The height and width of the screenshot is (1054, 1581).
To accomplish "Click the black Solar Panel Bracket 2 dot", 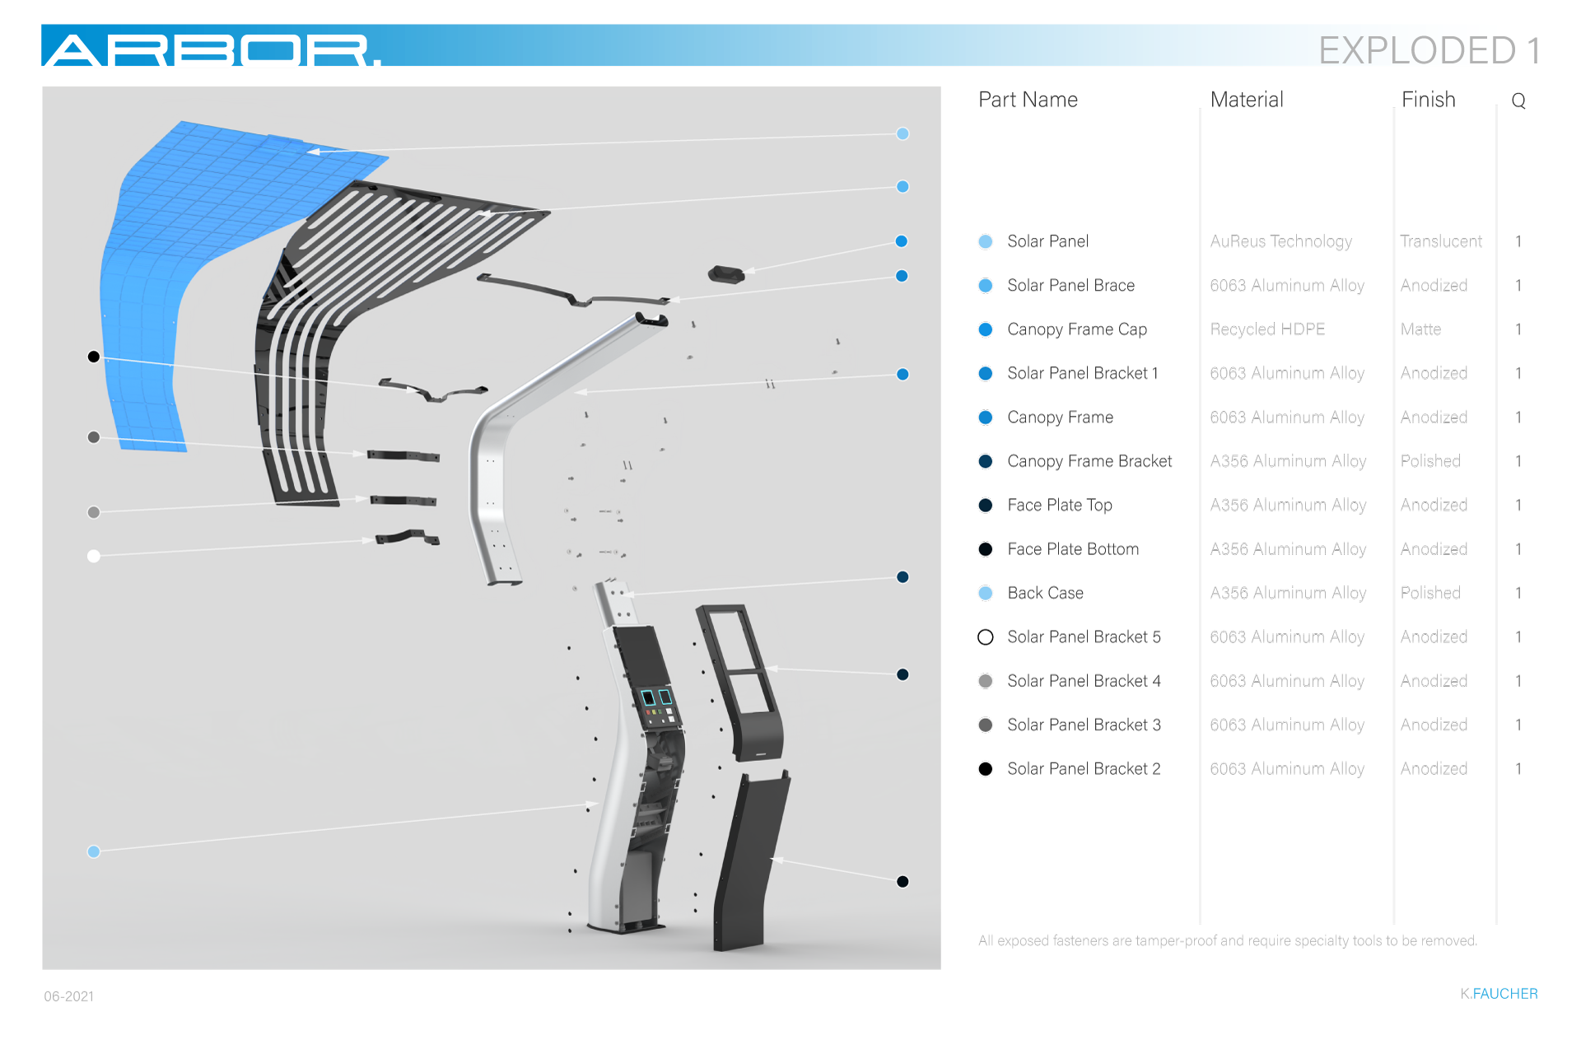I will (x=985, y=768).
